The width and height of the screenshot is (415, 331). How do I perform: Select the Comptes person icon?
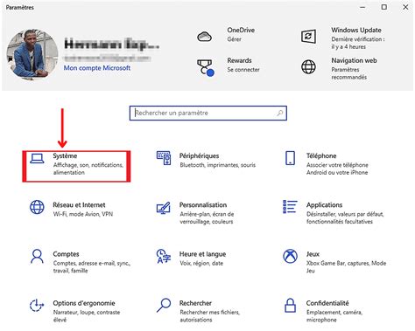point(37,257)
